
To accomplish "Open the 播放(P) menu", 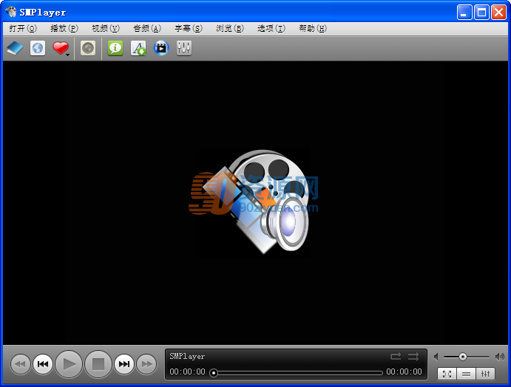I will [64, 29].
